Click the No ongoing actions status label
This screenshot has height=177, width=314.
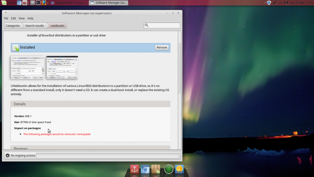23,155
